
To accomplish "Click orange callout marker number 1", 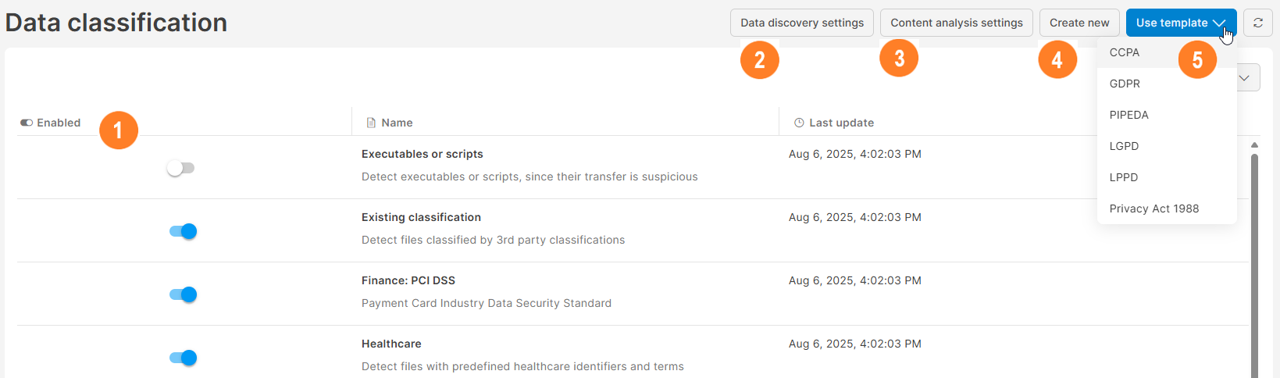I will [119, 130].
